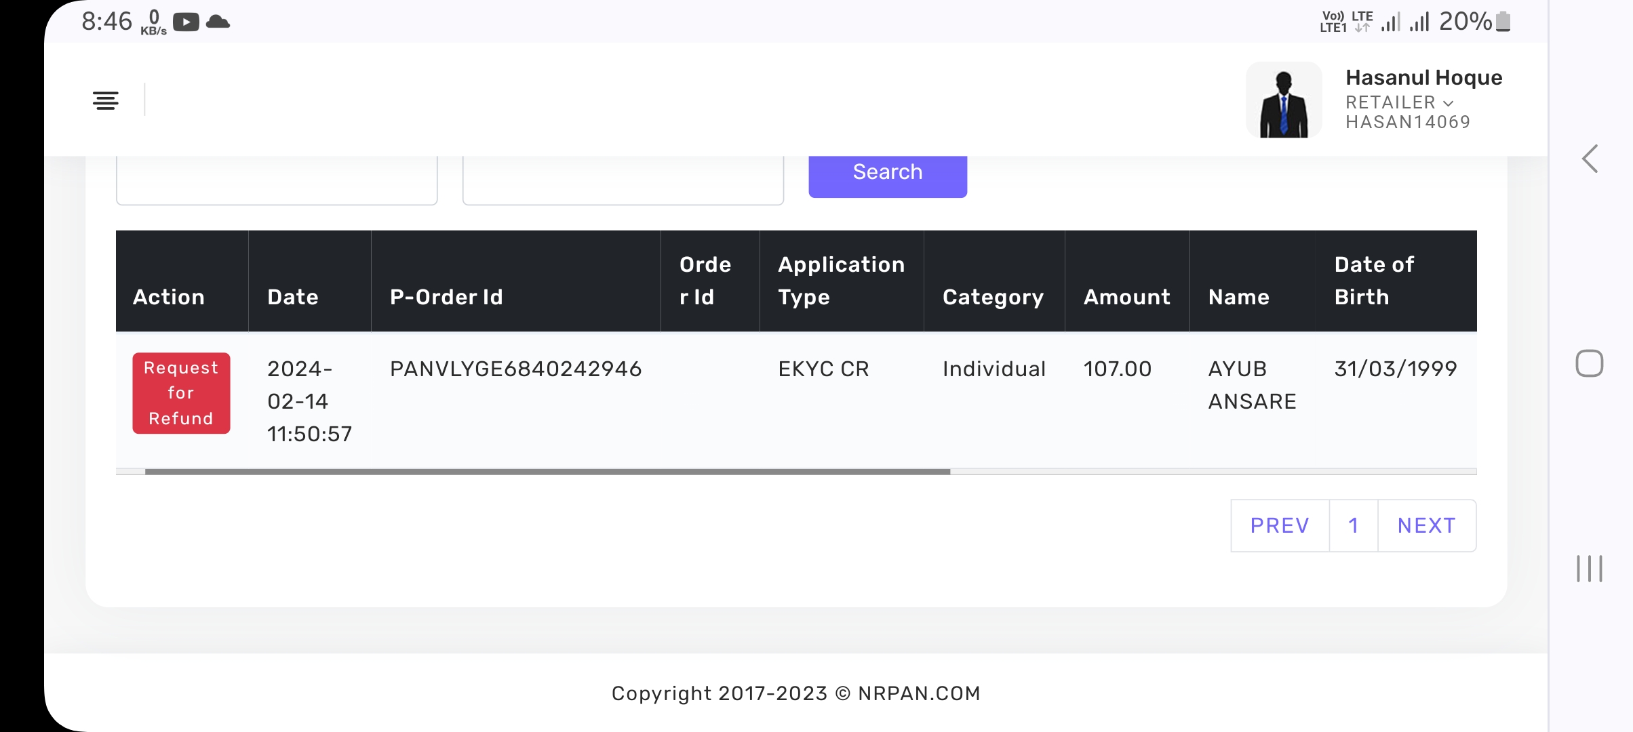Tap the YouTube status bar icon
1633x732 pixels.
point(186,22)
